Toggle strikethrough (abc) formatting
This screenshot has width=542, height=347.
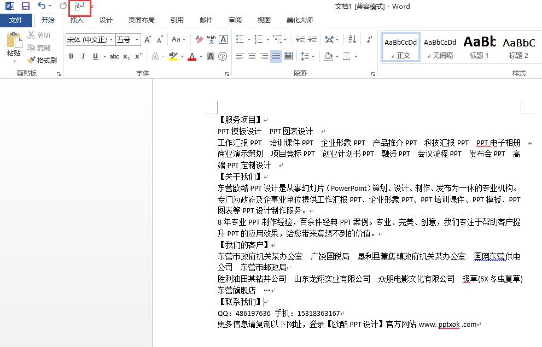pyautogui.click(x=114, y=56)
